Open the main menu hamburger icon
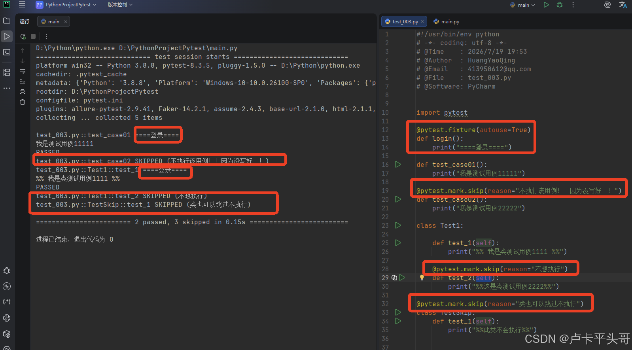The image size is (632, 350). pyautogui.click(x=22, y=5)
